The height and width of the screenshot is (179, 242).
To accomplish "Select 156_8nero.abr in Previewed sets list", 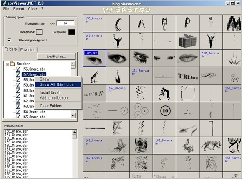I will pos(16,131).
